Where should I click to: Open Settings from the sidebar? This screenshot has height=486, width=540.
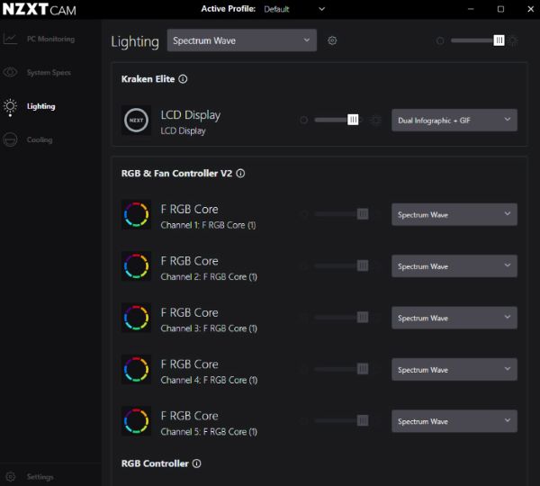(40, 477)
